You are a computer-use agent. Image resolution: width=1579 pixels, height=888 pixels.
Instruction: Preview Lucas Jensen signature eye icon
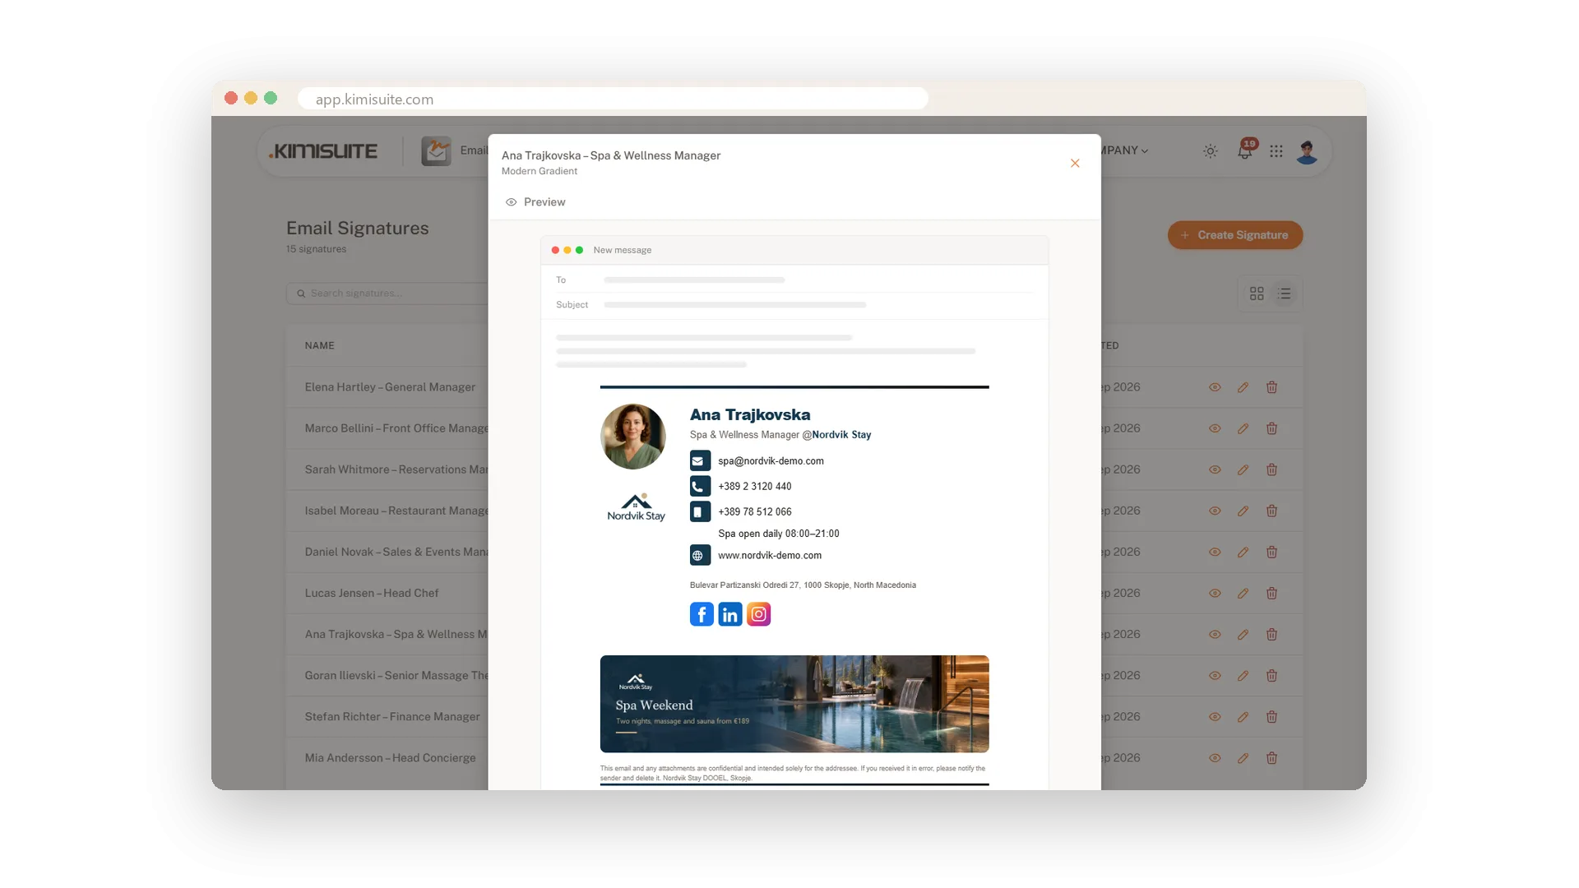pos(1215,593)
